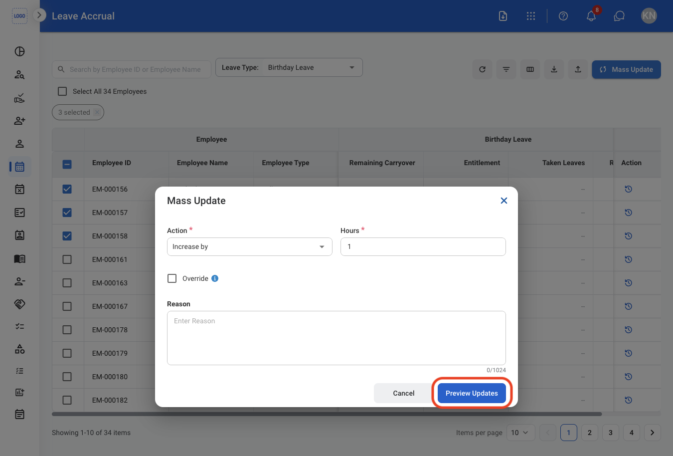
Task: Toggle Select All 34 Employees checkbox
Action: pyautogui.click(x=62, y=91)
